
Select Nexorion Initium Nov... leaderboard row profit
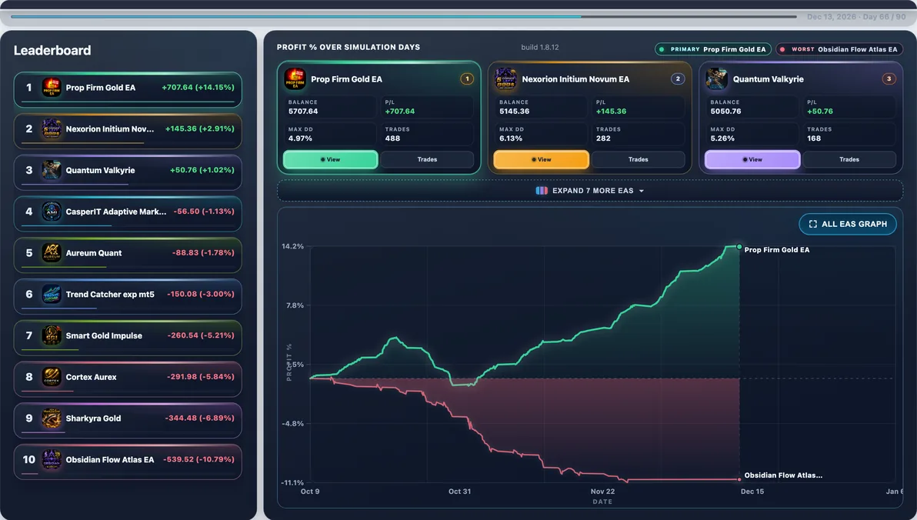coord(200,128)
